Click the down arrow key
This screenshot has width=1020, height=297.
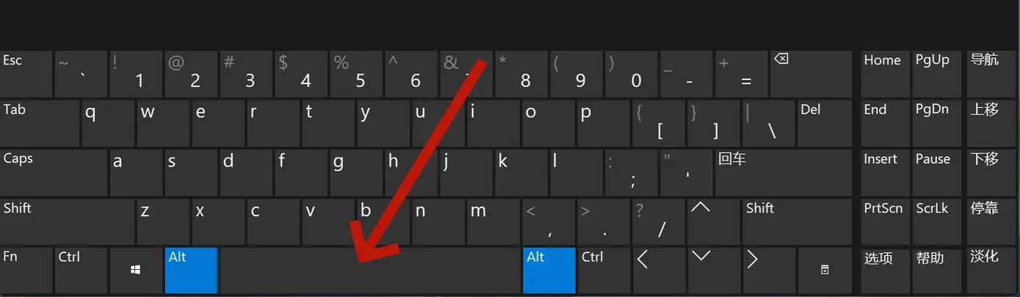tap(714, 270)
